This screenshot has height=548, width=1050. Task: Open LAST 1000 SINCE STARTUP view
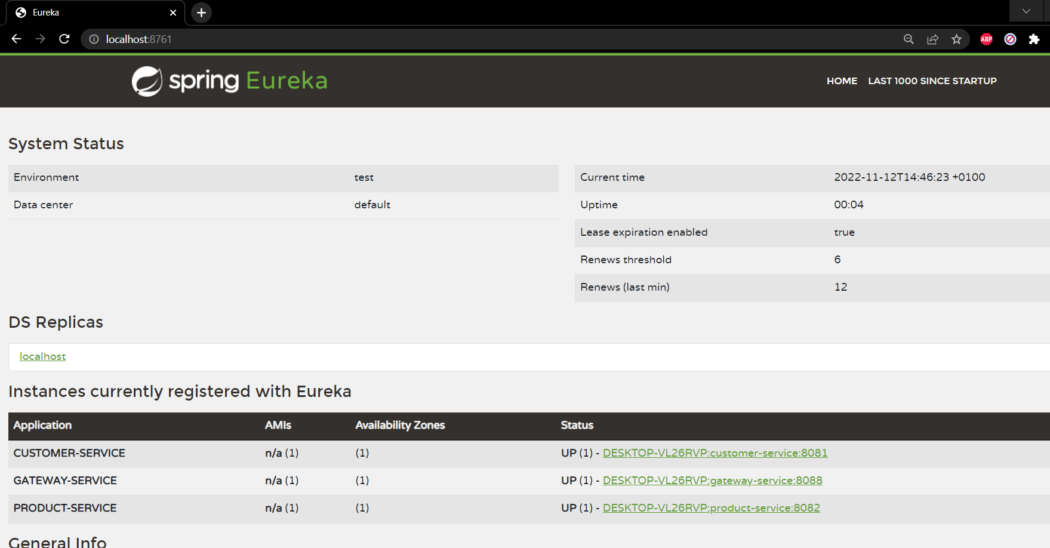[x=932, y=81]
